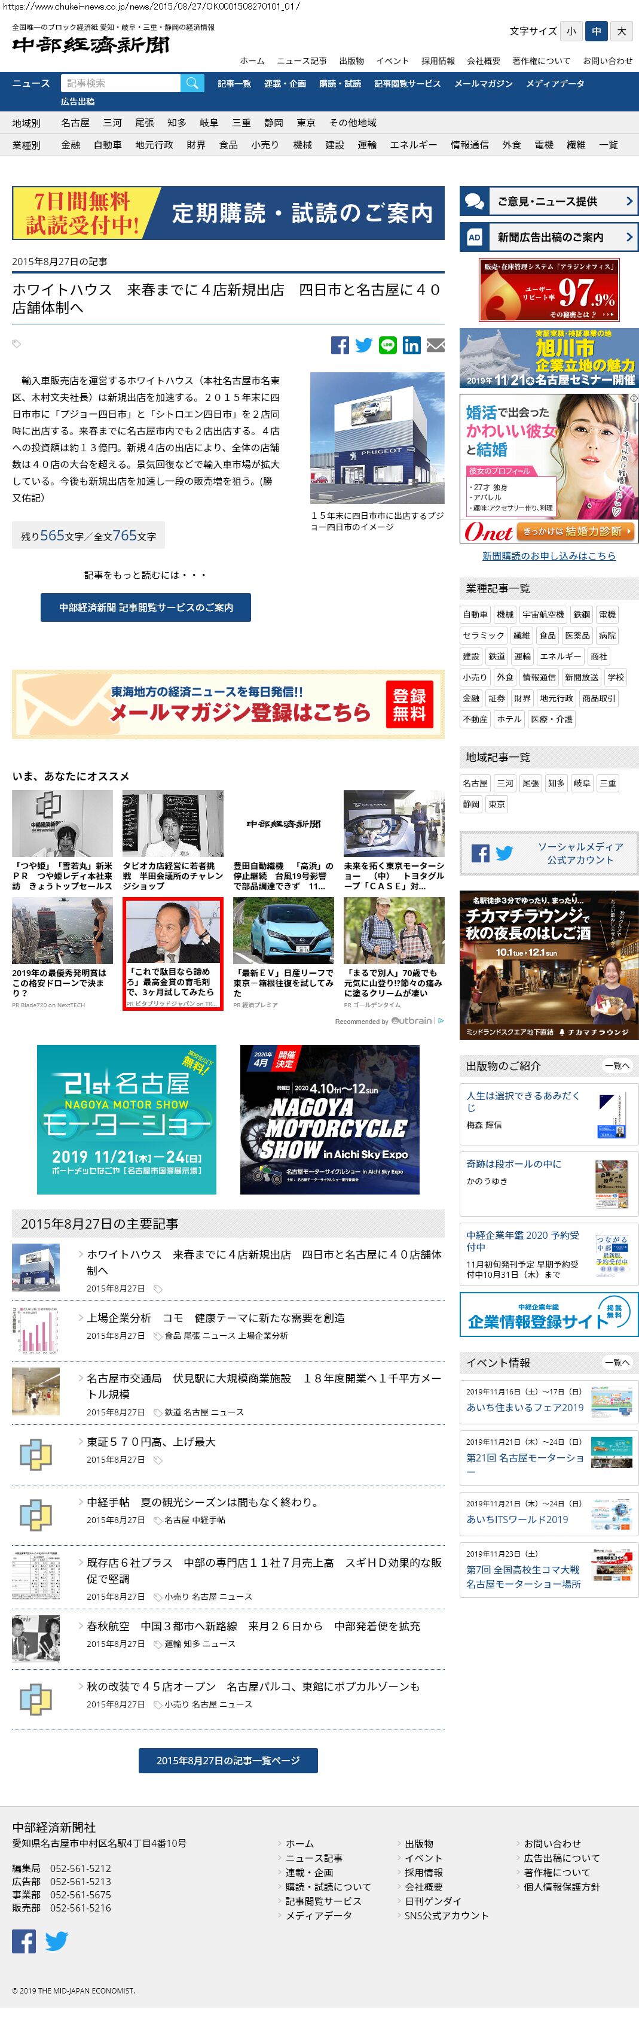The image size is (639, 2027).
Task: Open 企業情報登録サイト banner
Action: pos(549,1315)
